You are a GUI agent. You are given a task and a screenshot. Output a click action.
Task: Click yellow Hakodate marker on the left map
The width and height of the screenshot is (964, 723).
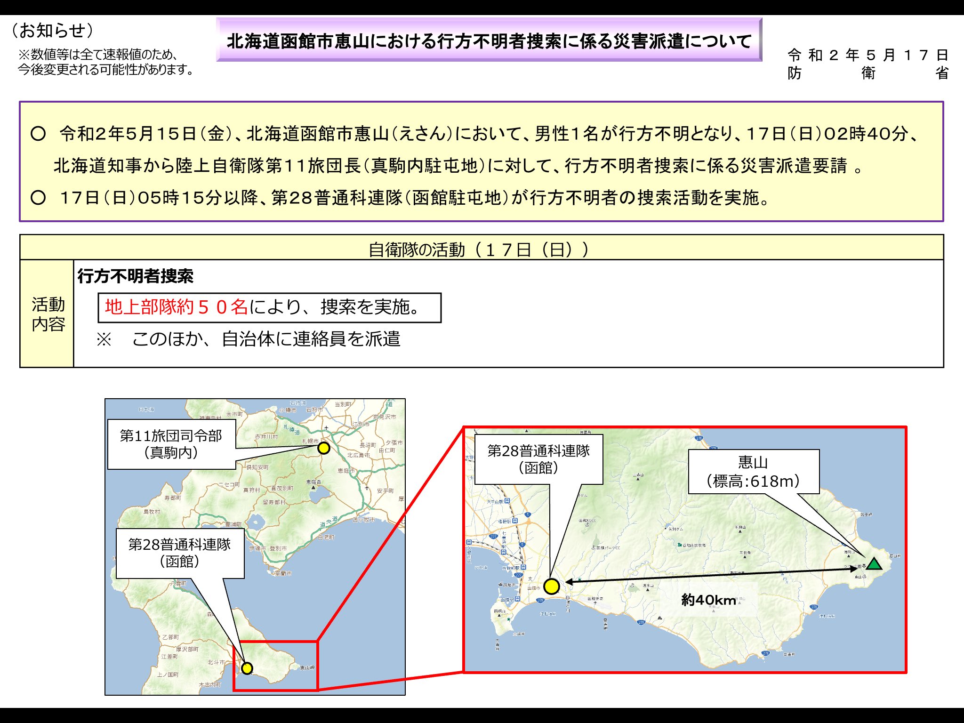247,668
